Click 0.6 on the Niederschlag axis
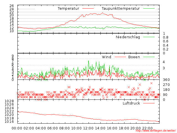Viewport: 177px width, 133px height. pos(166,41)
